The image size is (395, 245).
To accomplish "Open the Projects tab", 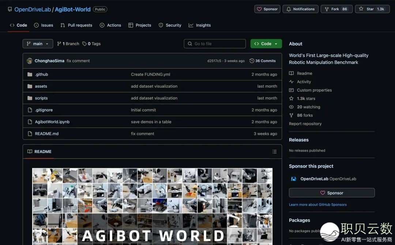I will pyautogui.click(x=140, y=25).
